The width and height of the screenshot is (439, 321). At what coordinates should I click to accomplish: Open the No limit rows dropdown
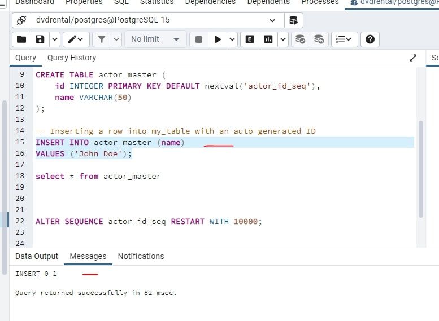[x=155, y=39]
